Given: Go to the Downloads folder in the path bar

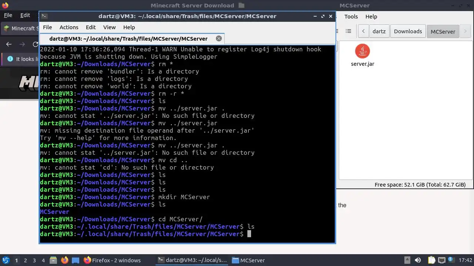Looking at the screenshot, I should click(x=408, y=31).
